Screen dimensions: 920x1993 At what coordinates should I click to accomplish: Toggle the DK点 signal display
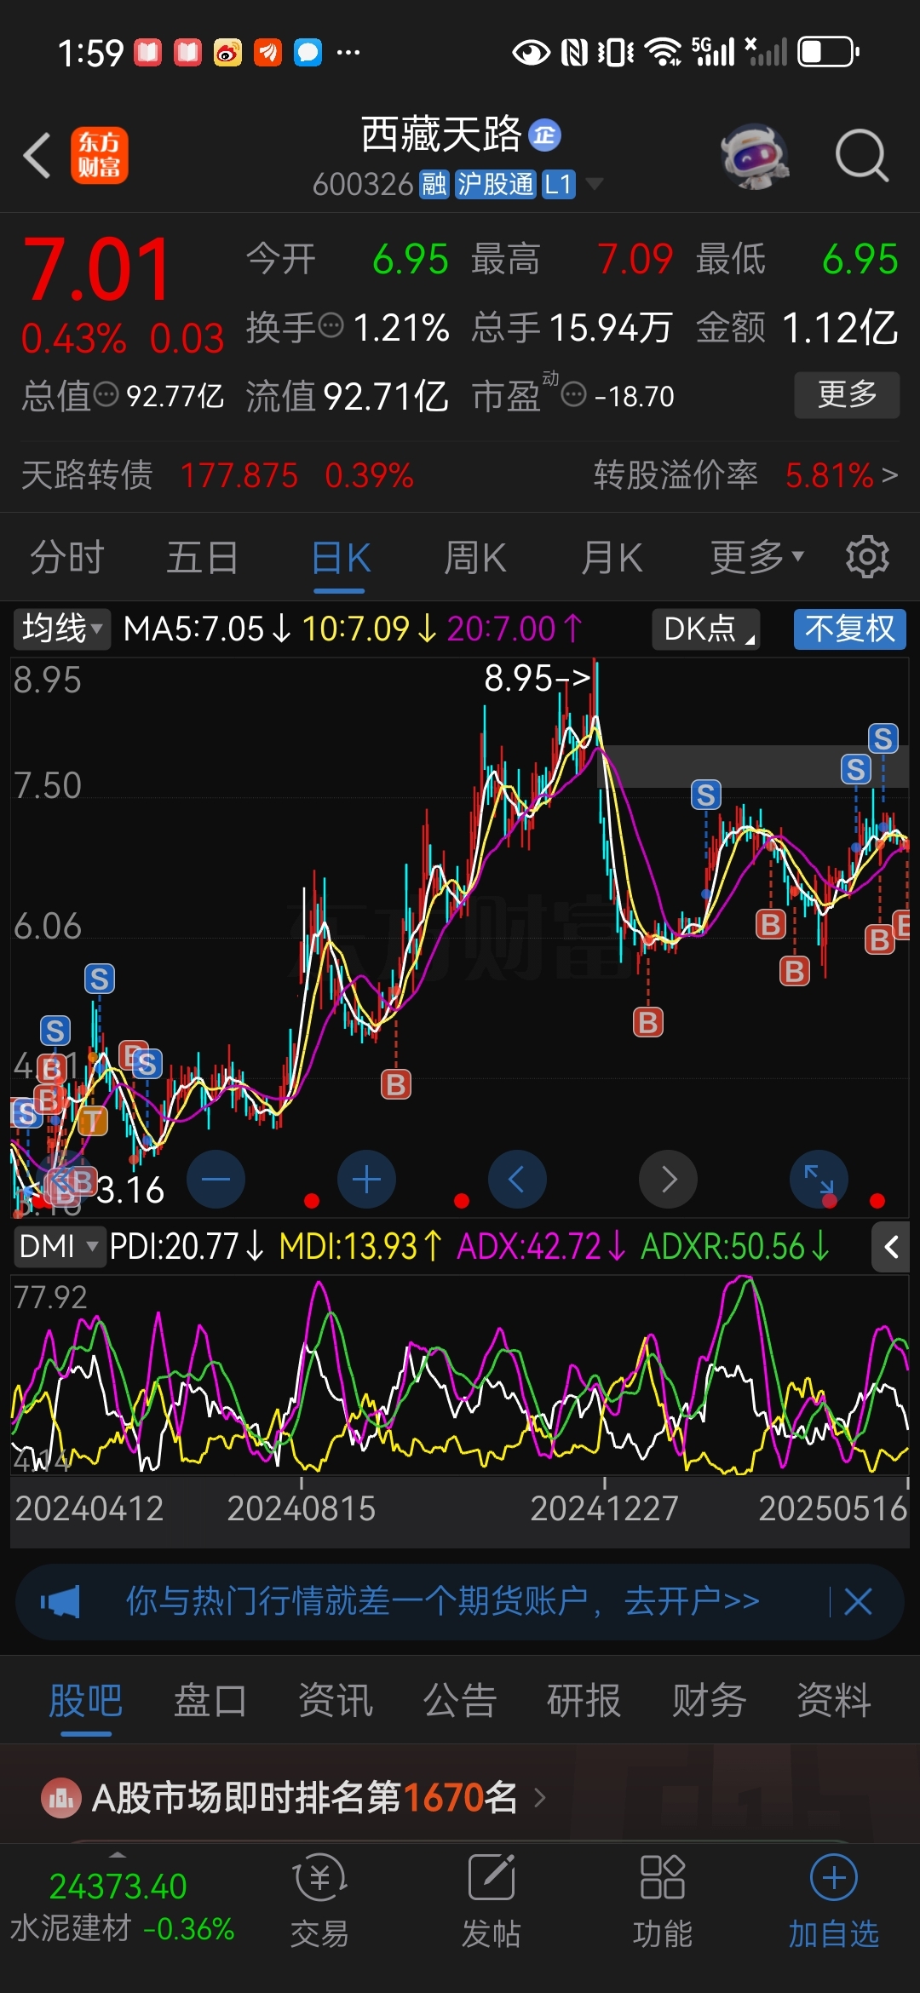tap(705, 629)
